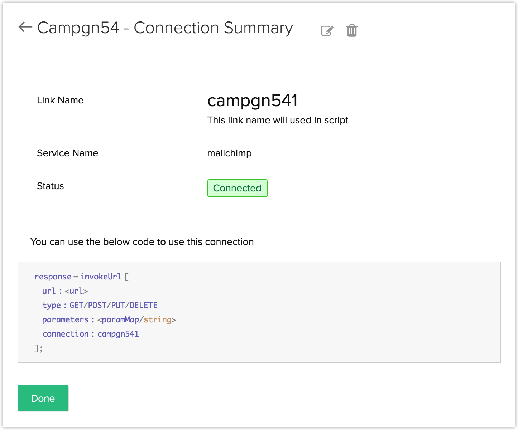This screenshot has height=430, width=518.
Task: Click the 'connection : campgn541' code line
Action: pyautogui.click(x=90, y=334)
